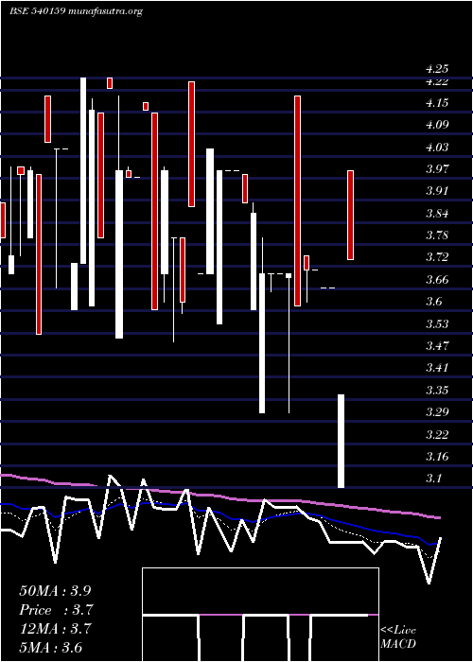This screenshot has width=473, height=662.
Task: Click the '<<Live MACD' label
Action: point(398,636)
